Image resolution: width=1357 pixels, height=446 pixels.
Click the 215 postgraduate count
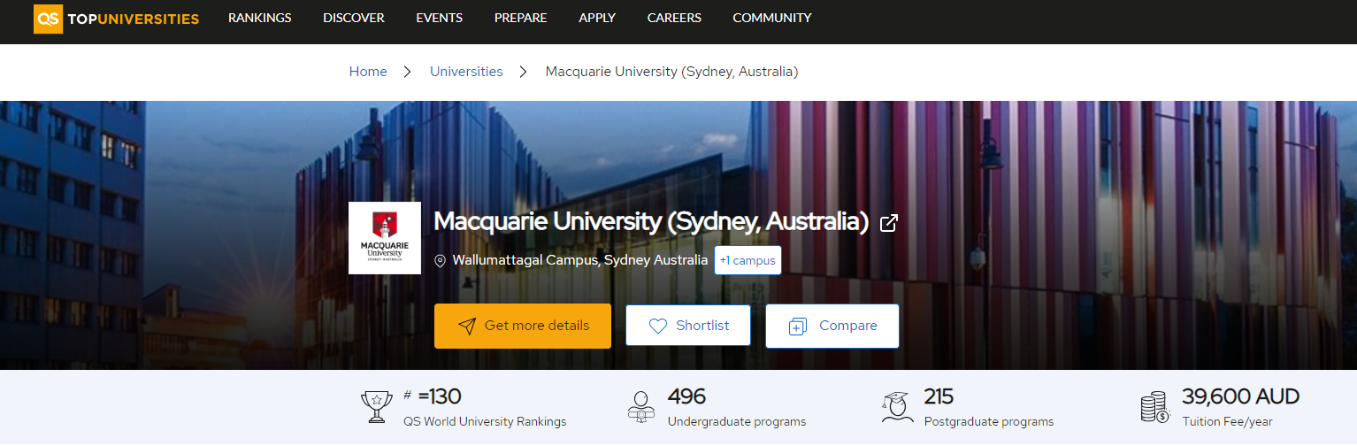(939, 396)
